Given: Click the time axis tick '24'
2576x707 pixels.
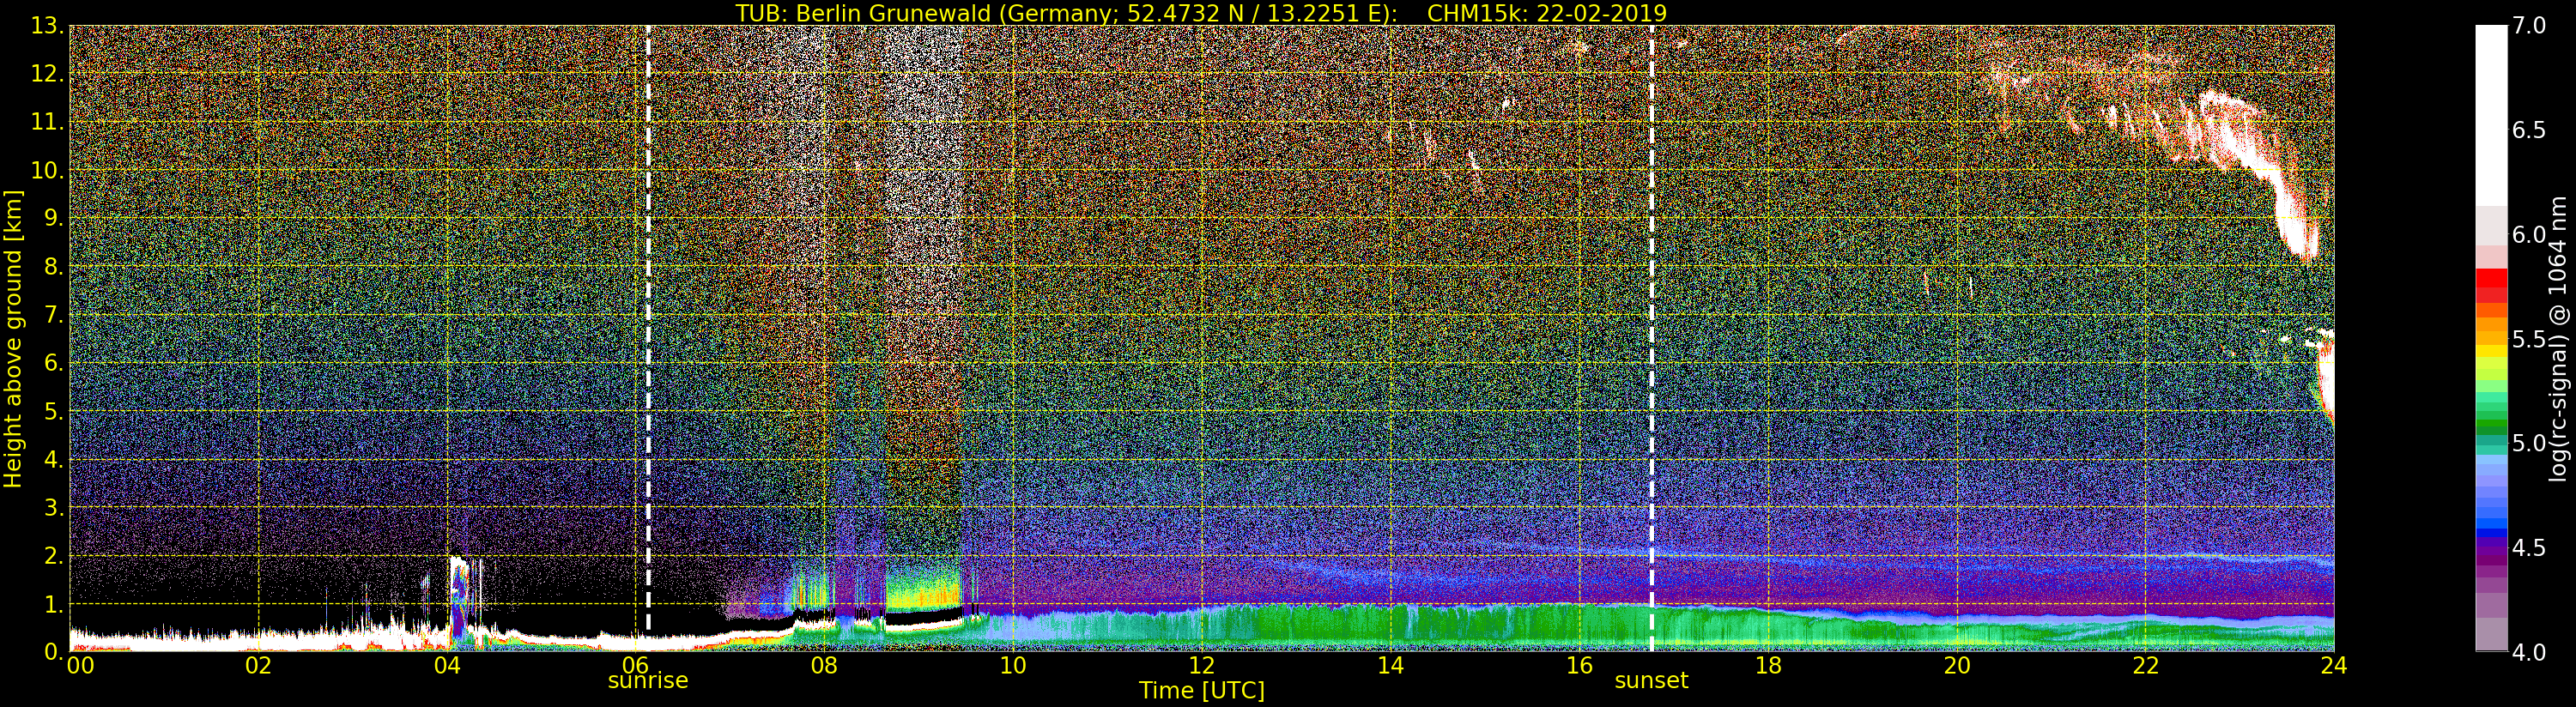Looking at the screenshot, I should (x=2334, y=665).
